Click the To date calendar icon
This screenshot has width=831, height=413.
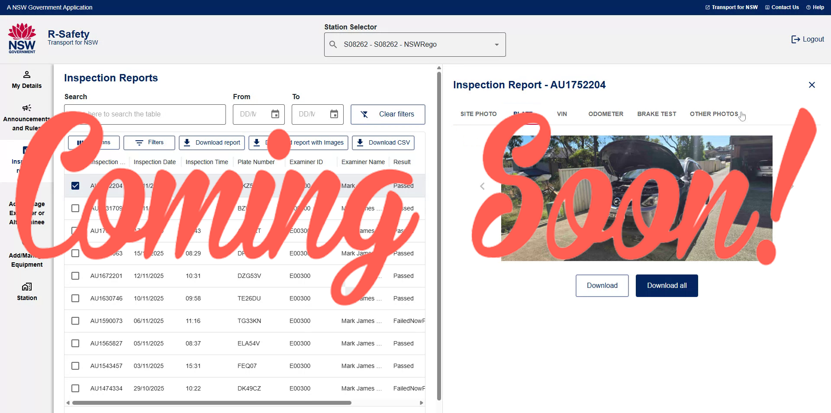334,114
